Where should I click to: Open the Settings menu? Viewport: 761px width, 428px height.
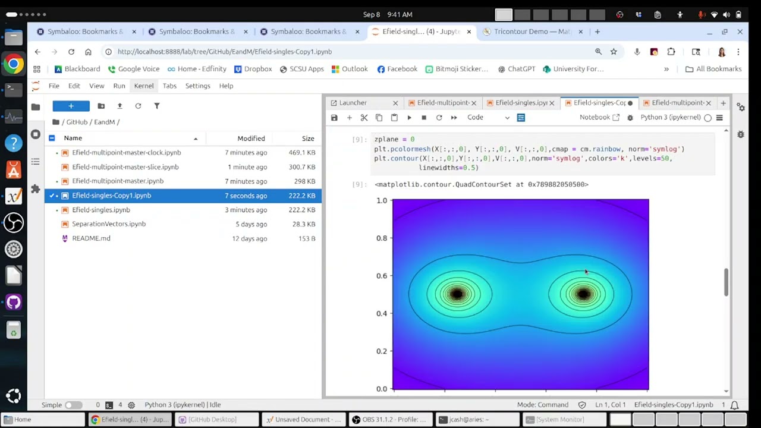tap(197, 86)
